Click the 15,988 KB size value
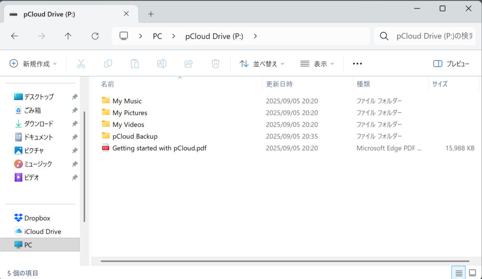This screenshot has width=482, height=279. click(460, 148)
